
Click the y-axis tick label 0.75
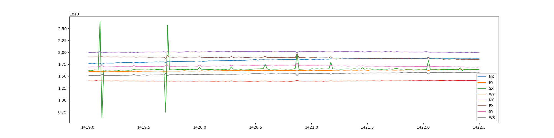[x=62, y=112]
